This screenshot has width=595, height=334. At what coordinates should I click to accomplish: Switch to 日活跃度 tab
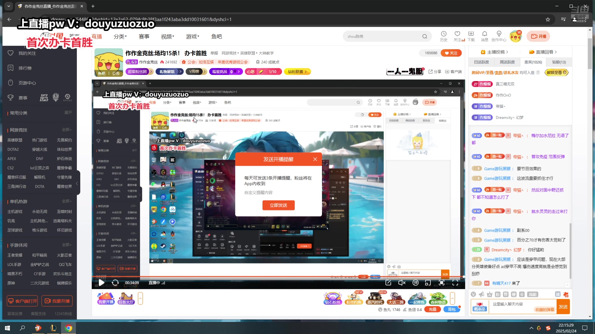tap(481, 62)
